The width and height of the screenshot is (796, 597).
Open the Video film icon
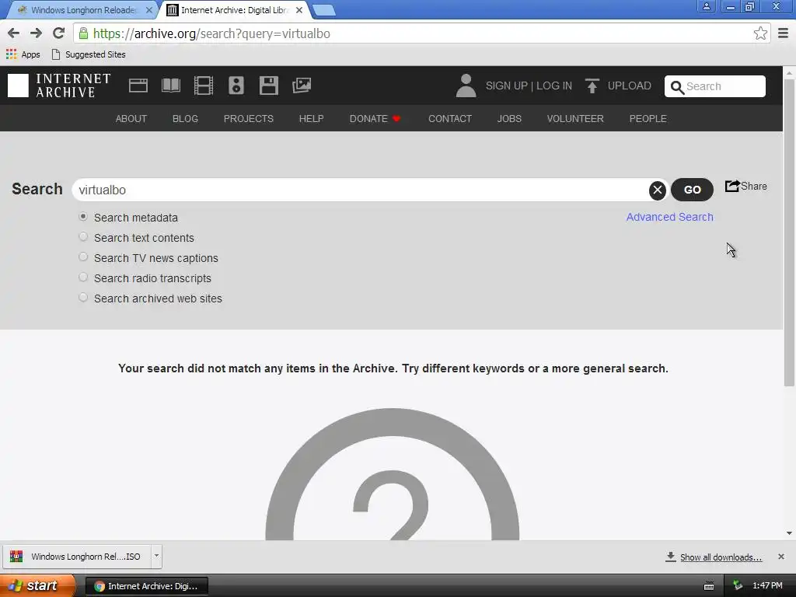click(204, 86)
